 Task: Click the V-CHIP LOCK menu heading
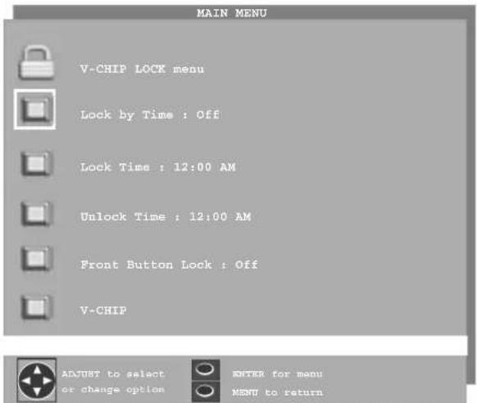click(x=142, y=69)
